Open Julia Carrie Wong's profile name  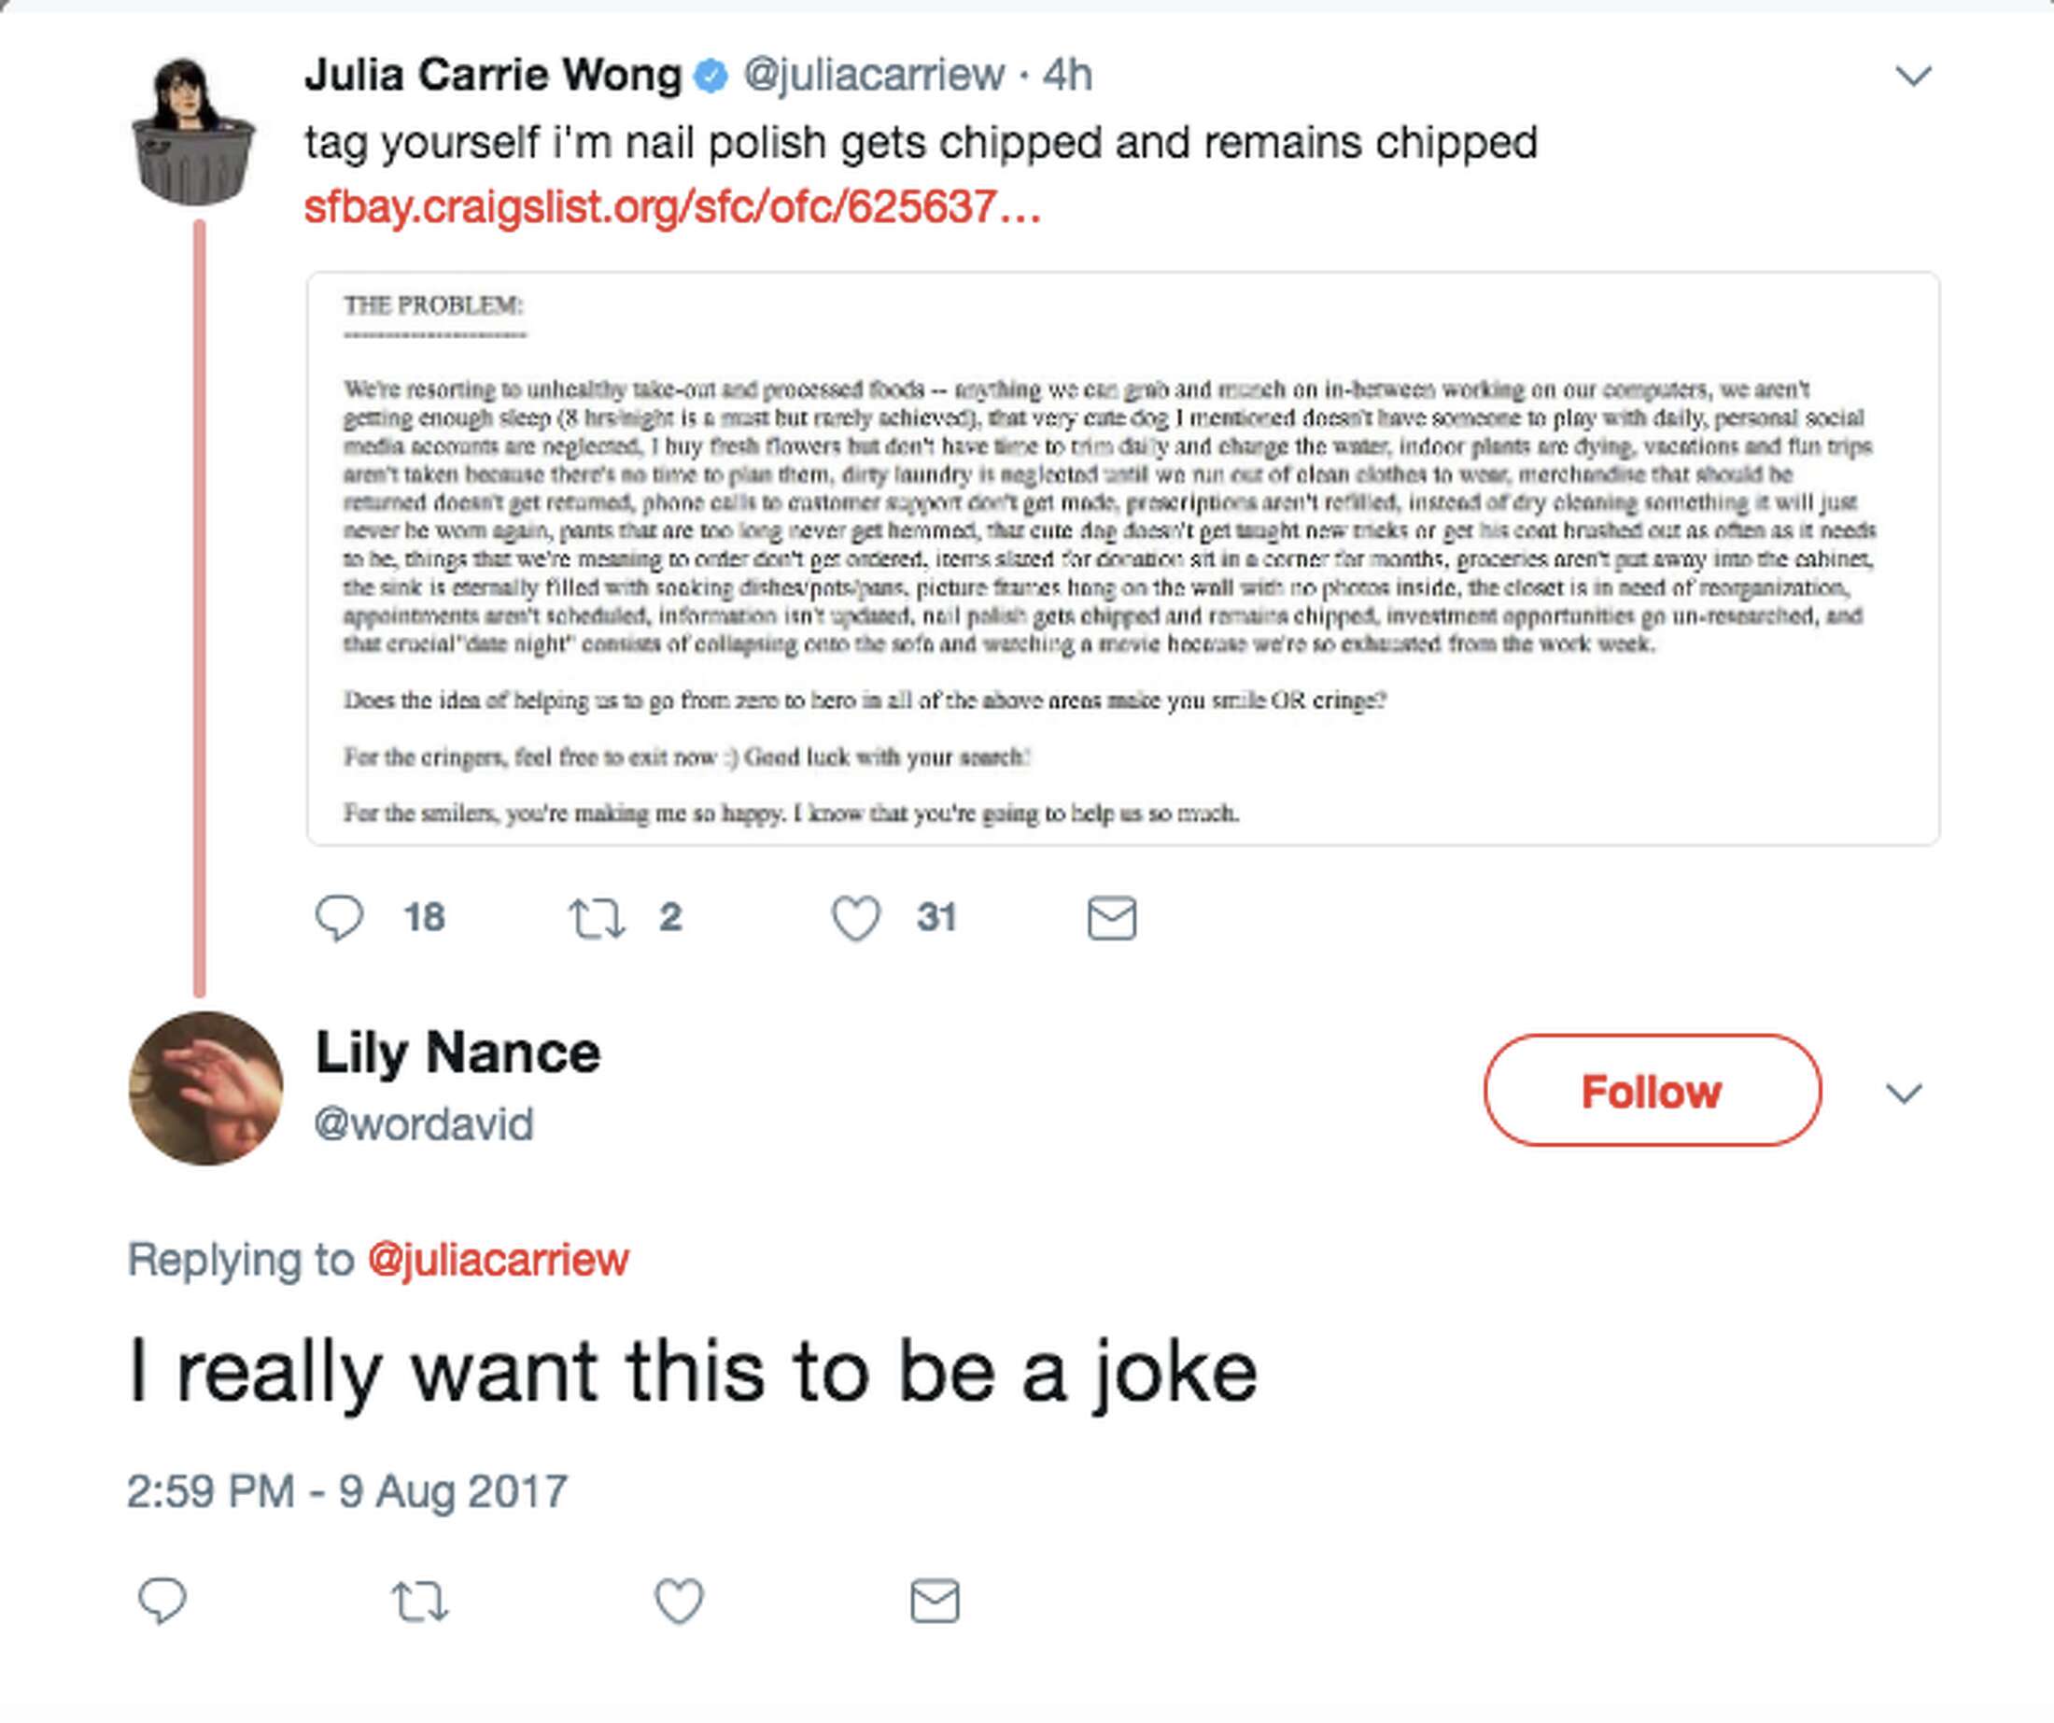(x=493, y=76)
